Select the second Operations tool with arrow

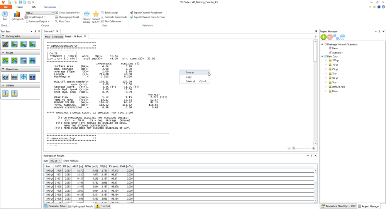pyautogui.click(x=14, y=77)
